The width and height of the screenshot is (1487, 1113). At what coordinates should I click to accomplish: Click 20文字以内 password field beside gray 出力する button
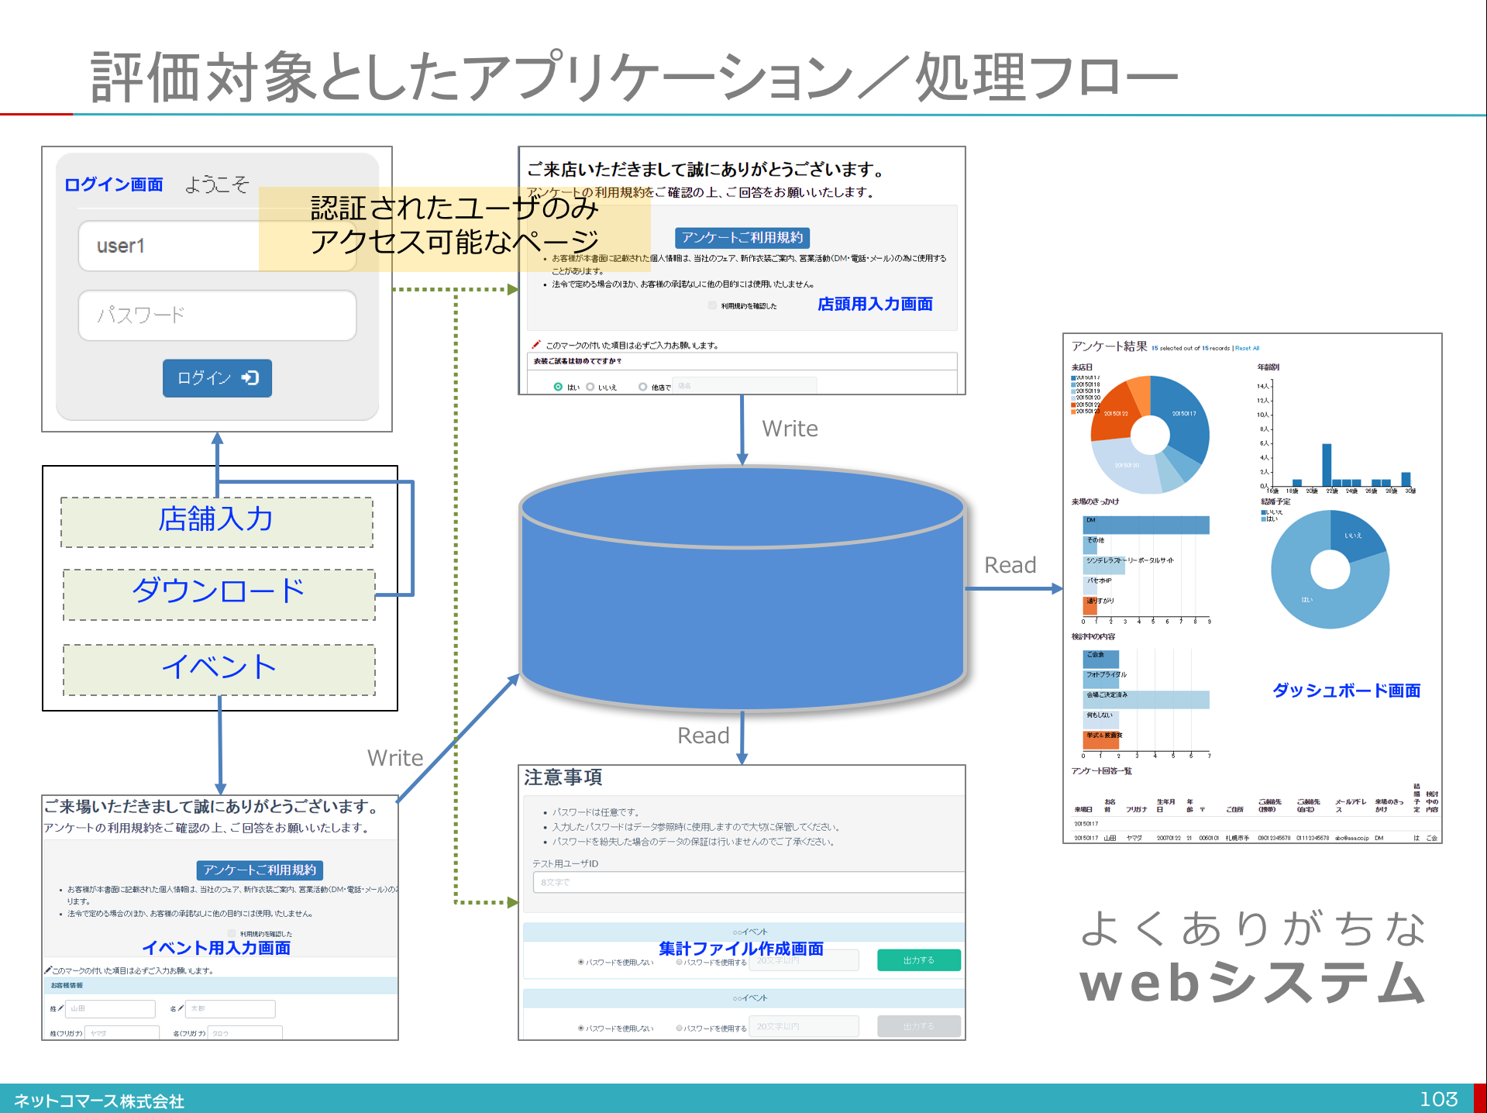point(804,1026)
